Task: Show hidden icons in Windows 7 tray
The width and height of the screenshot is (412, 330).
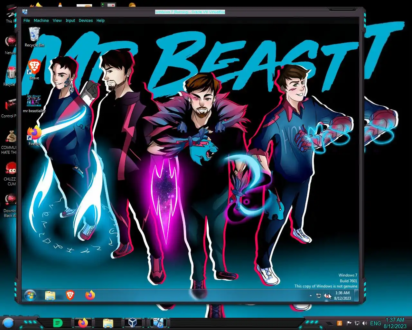Action: [x=311, y=296]
